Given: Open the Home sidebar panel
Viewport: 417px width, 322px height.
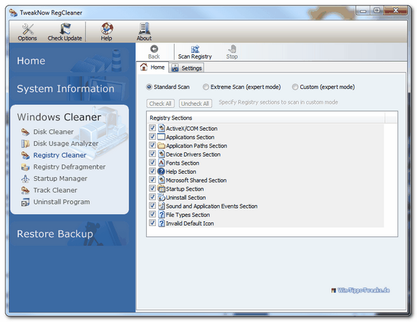Looking at the screenshot, I should tap(69, 61).
